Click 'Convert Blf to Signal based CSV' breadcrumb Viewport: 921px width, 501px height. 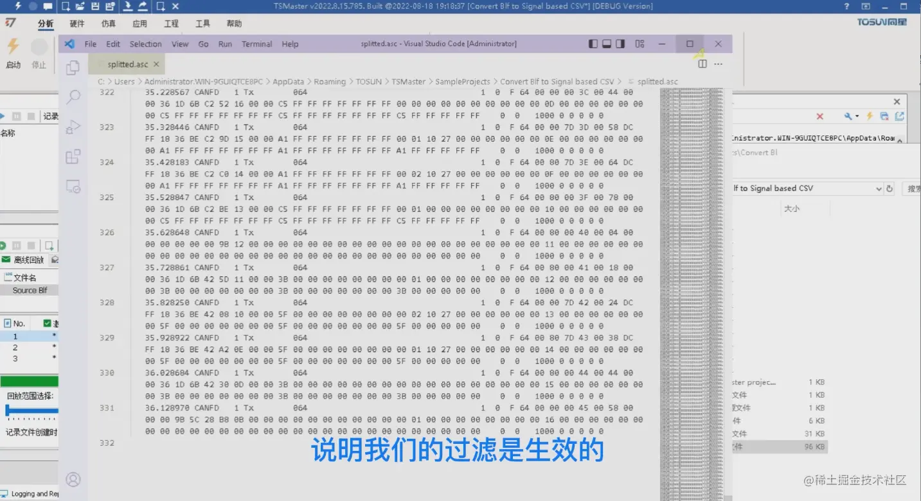click(557, 81)
